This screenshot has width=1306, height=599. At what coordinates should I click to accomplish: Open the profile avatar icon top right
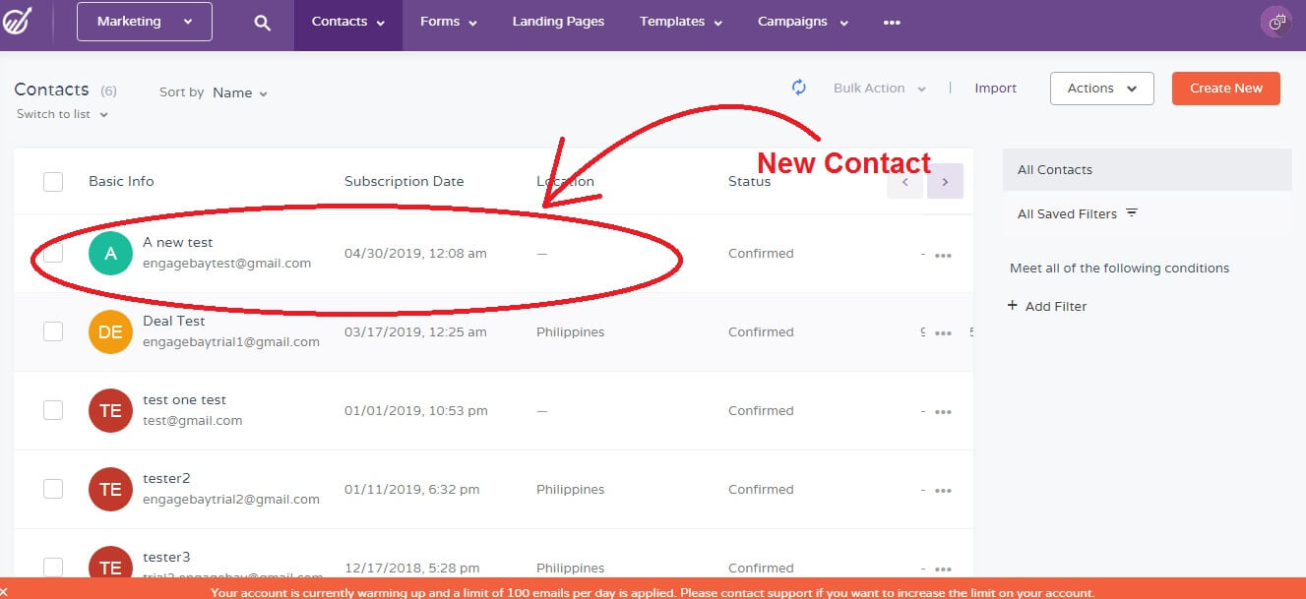tap(1275, 21)
